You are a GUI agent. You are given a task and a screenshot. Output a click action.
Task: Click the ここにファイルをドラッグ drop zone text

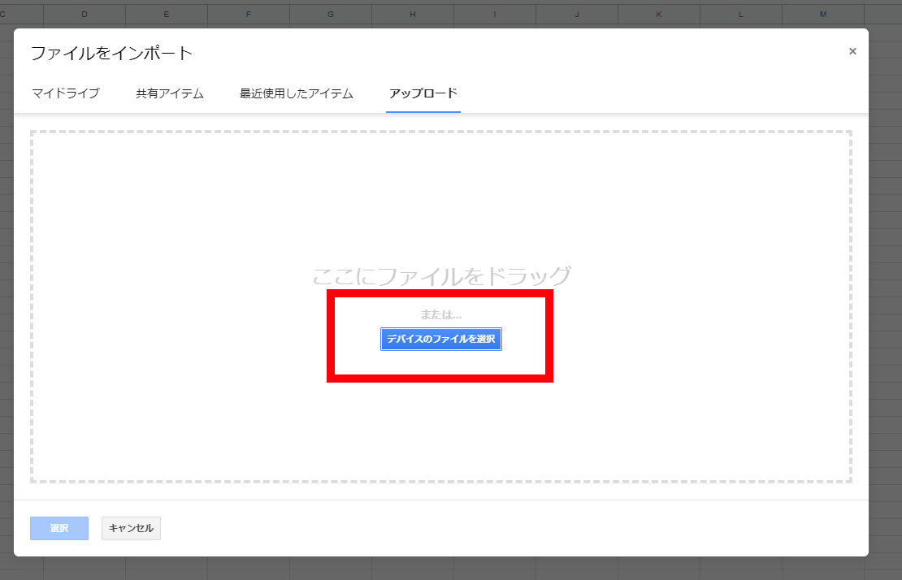(441, 276)
